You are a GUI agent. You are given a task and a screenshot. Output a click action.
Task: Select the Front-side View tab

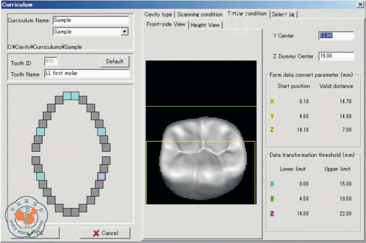coord(166,24)
